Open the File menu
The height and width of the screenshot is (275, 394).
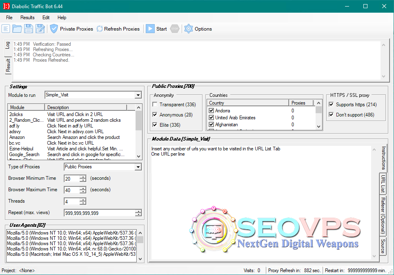point(9,18)
